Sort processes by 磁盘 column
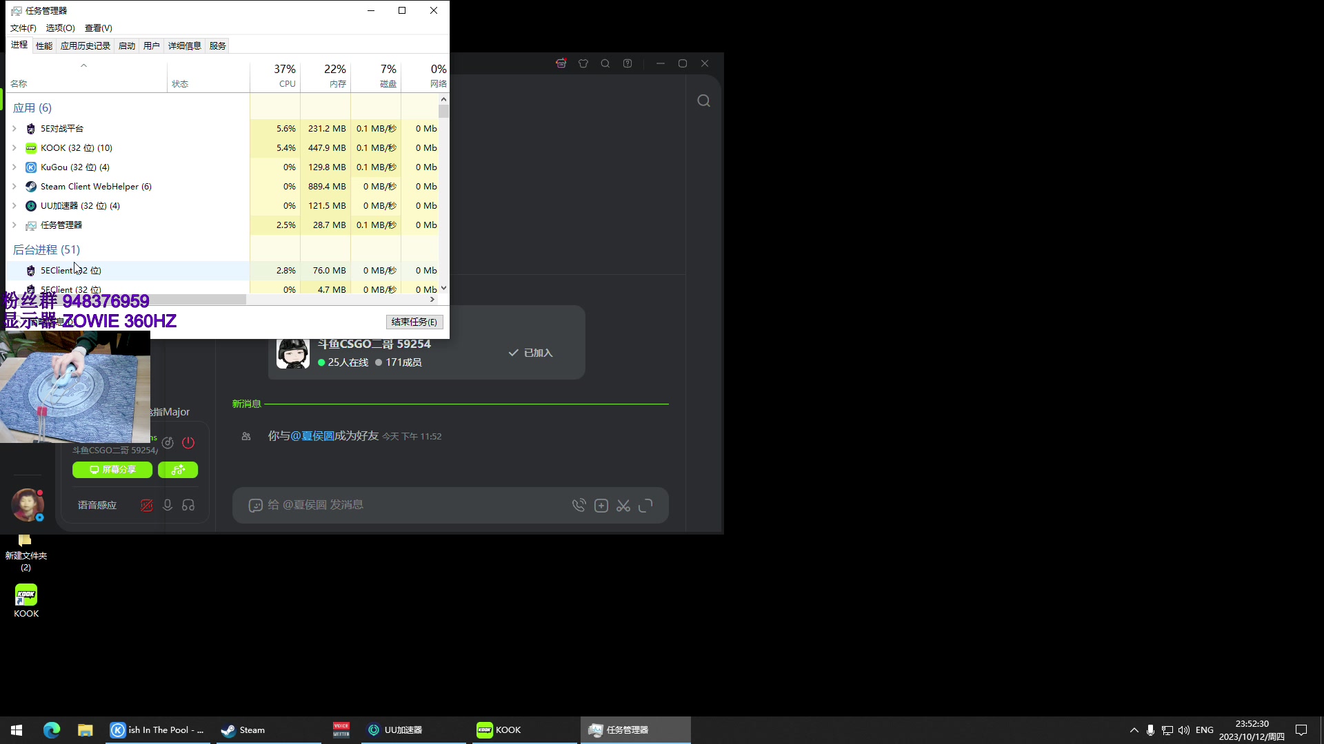1324x744 pixels. pos(376,76)
